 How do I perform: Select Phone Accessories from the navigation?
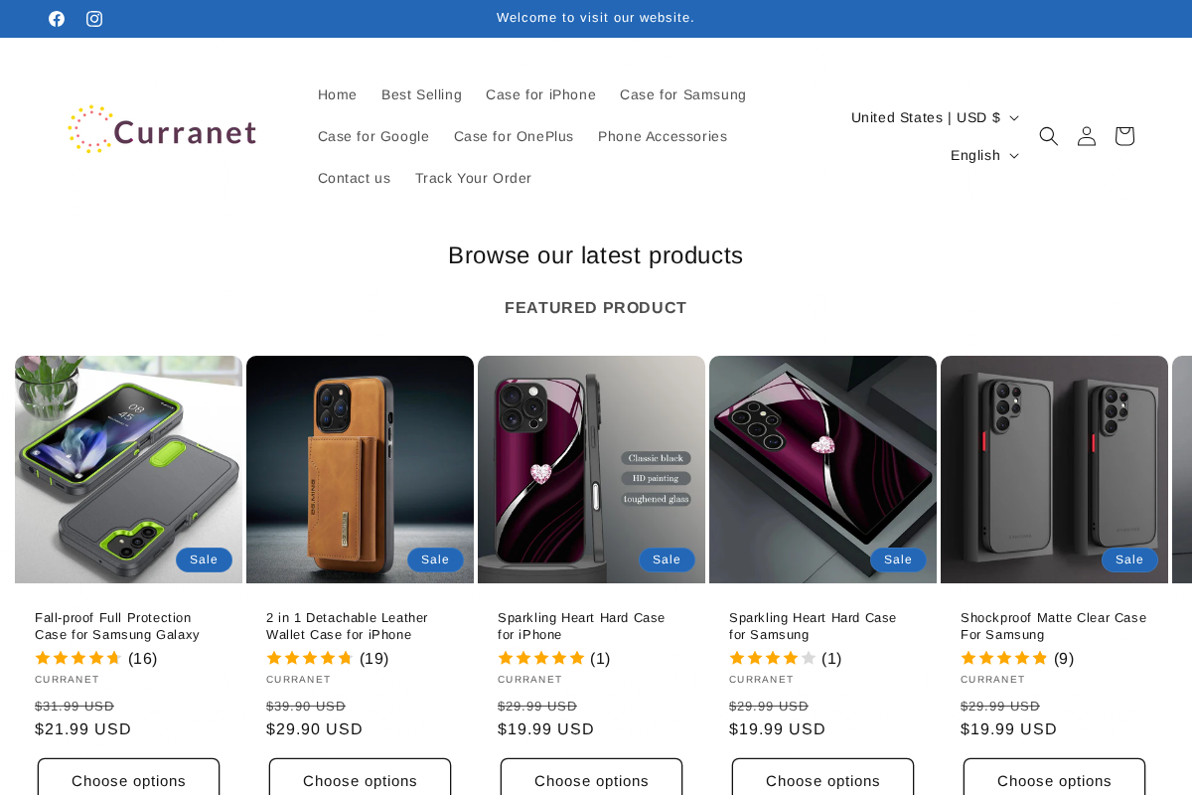(662, 136)
